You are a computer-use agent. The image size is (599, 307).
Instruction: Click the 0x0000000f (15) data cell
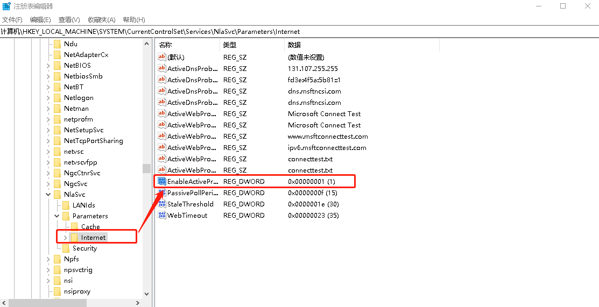pyautogui.click(x=313, y=193)
